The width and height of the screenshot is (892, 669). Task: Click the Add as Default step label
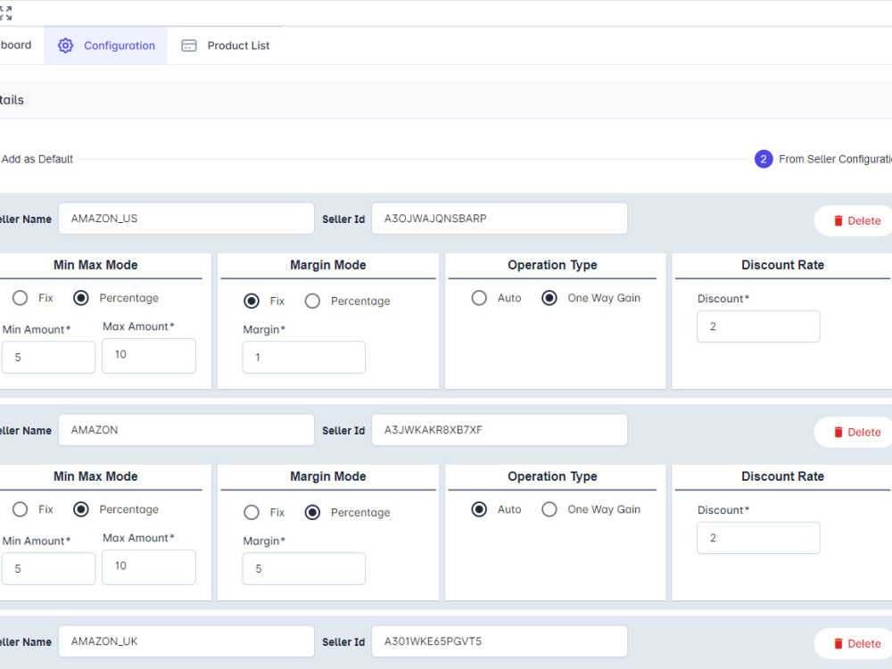click(x=37, y=160)
